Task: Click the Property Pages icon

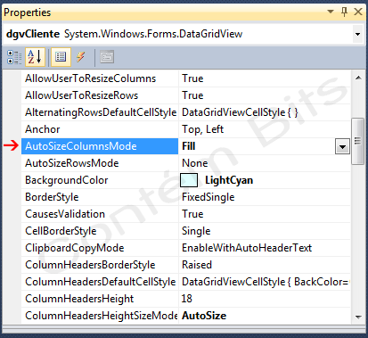Action: (x=107, y=57)
